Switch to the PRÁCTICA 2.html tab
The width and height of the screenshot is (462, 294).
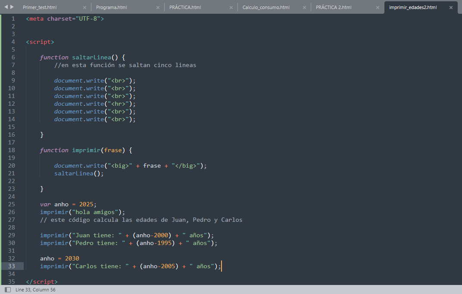(334, 7)
